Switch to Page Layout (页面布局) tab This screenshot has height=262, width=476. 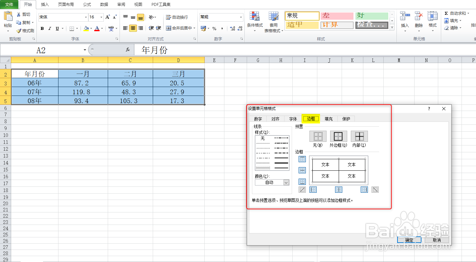pos(66,5)
